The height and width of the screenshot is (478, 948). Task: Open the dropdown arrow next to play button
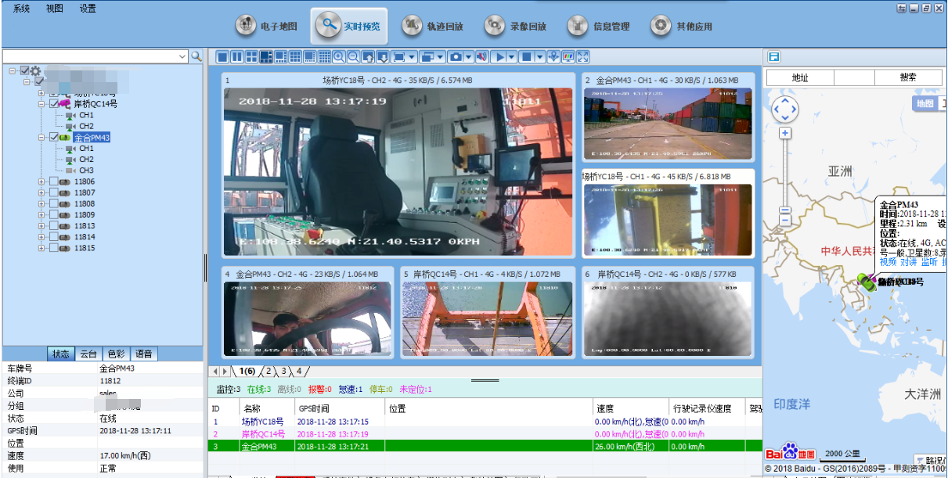[512, 57]
